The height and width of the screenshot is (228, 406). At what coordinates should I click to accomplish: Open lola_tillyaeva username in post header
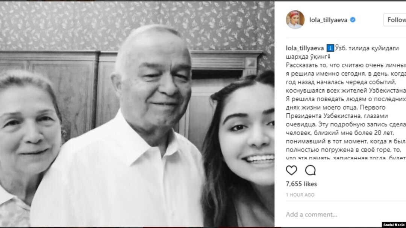(x=328, y=20)
